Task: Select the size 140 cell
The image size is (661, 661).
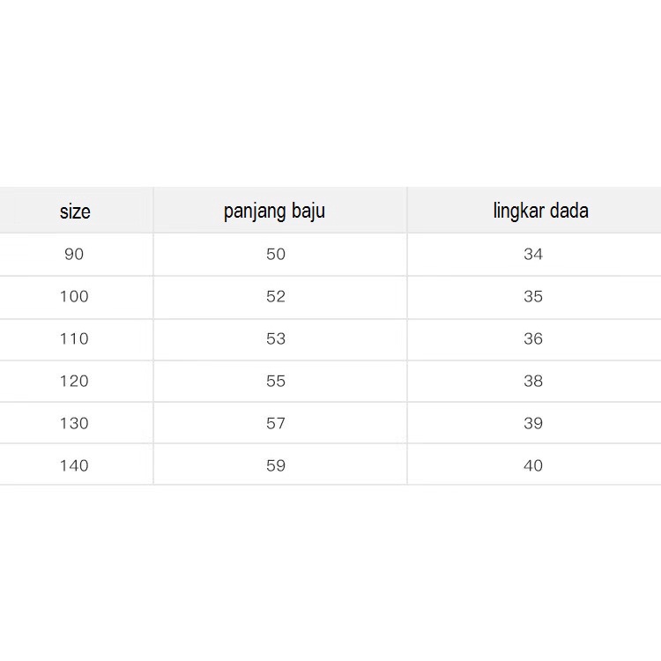Action: 74,466
